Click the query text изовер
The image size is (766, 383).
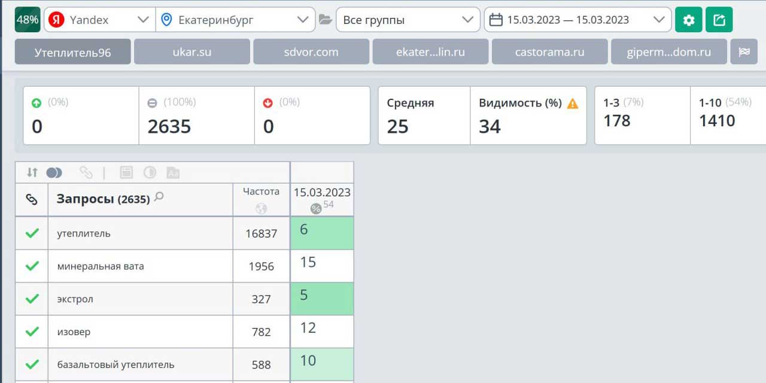pyautogui.click(x=74, y=332)
